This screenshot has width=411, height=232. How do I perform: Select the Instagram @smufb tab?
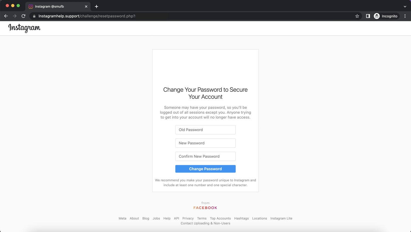55,6
